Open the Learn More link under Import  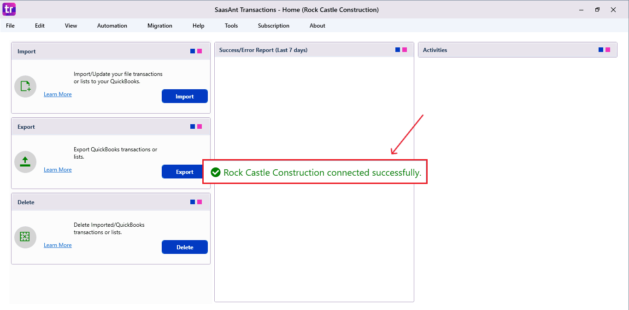tap(57, 94)
